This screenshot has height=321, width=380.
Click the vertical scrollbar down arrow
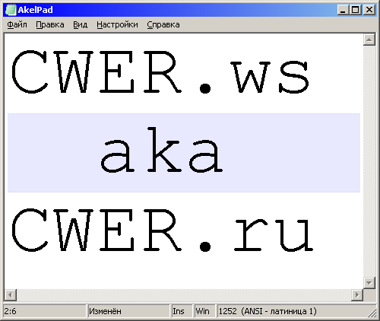(369, 282)
